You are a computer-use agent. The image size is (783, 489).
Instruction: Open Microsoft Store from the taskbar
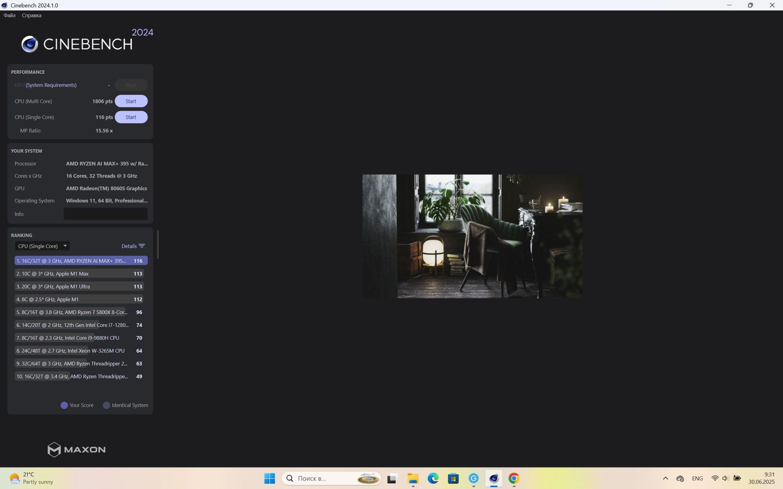[453, 478]
